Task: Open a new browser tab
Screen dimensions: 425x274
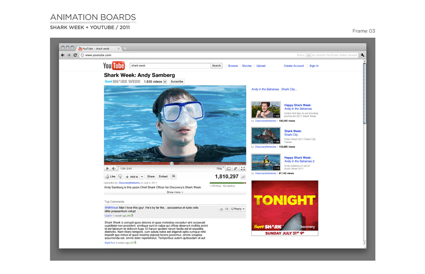Action: coord(125,49)
